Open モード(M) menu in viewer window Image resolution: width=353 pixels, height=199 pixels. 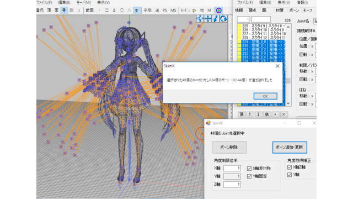(x=83, y=2)
